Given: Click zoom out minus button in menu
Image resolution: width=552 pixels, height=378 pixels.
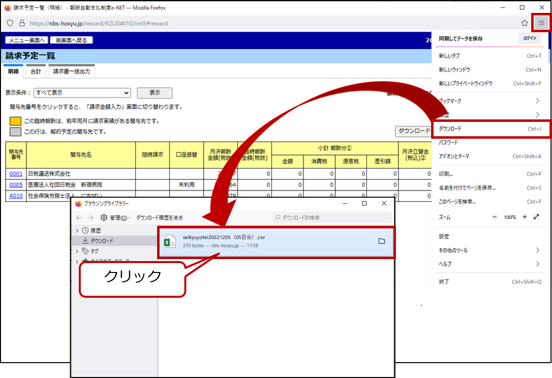Looking at the screenshot, I should [494, 217].
